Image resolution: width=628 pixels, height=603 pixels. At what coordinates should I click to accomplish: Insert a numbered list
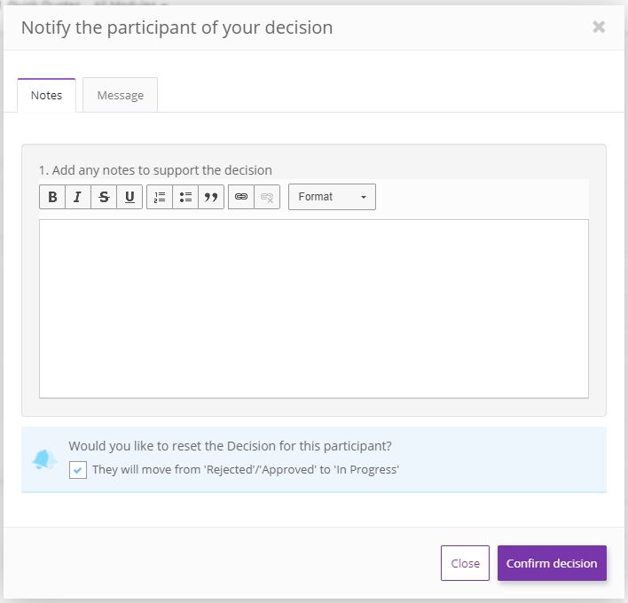(160, 197)
